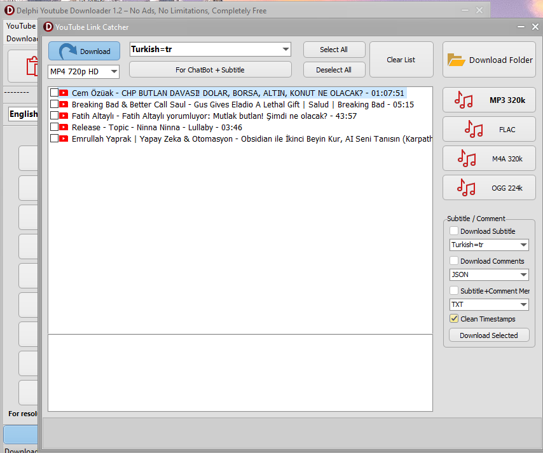Choose FLAC audio format button
The image size is (543, 453).
pos(489,130)
